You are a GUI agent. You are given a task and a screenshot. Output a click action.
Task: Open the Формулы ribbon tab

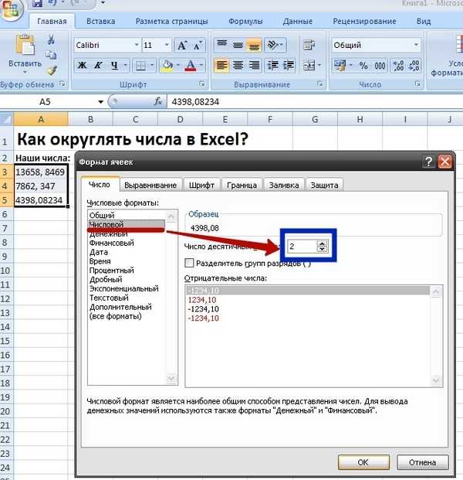tap(245, 21)
